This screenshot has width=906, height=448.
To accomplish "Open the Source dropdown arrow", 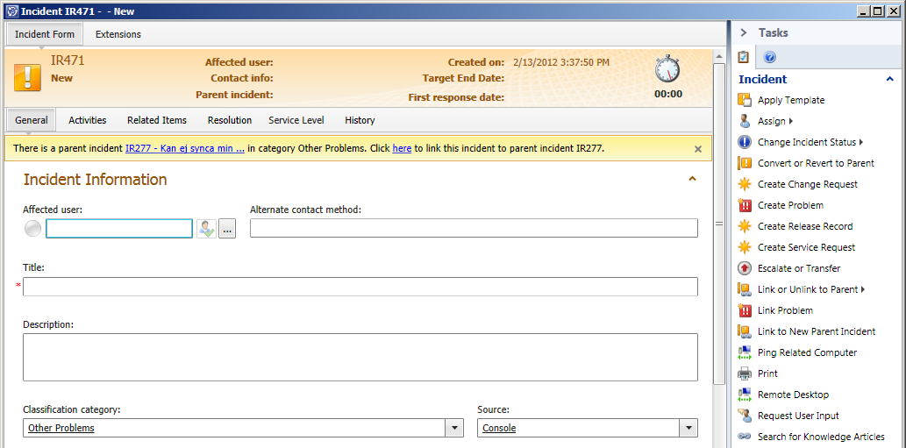I will point(688,428).
